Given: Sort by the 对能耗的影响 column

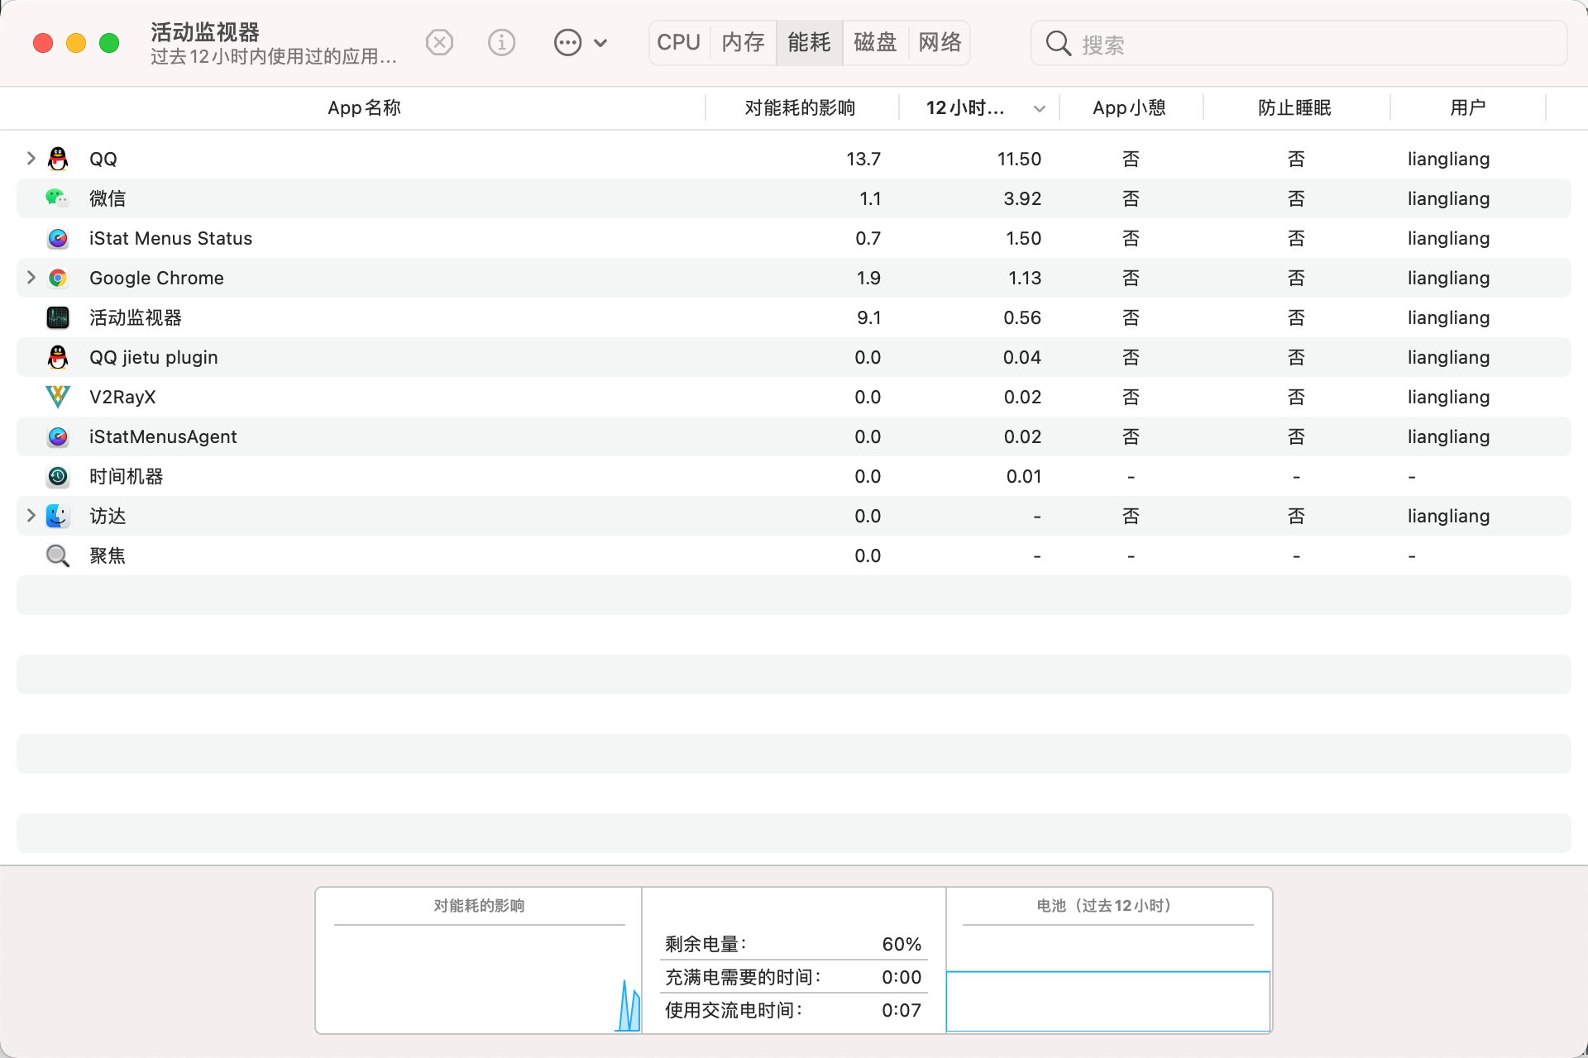Looking at the screenshot, I should coord(800,107).
